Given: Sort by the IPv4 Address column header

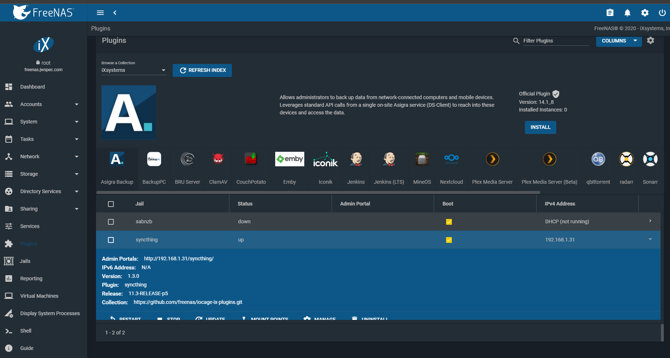Looking at the screenshot, I should (x=560, y=204).
